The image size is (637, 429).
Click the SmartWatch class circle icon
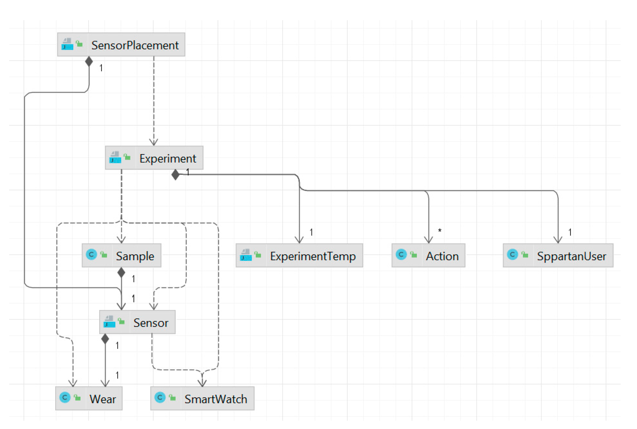160,398
